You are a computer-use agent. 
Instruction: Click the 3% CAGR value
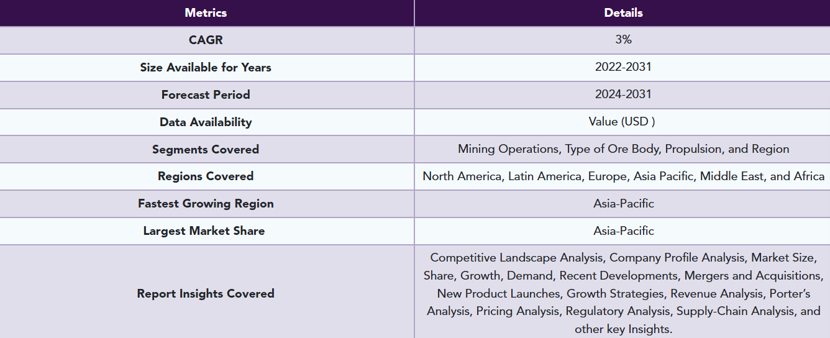pos(623,40)
